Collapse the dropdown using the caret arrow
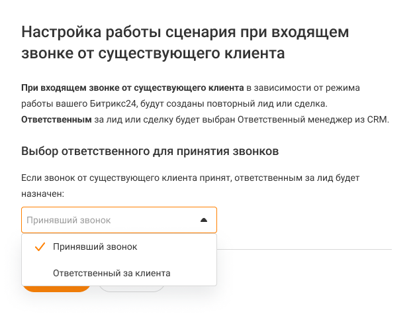The width and height of the screenshot is (413, 316). pyautogui.click(x=204, y=220)
